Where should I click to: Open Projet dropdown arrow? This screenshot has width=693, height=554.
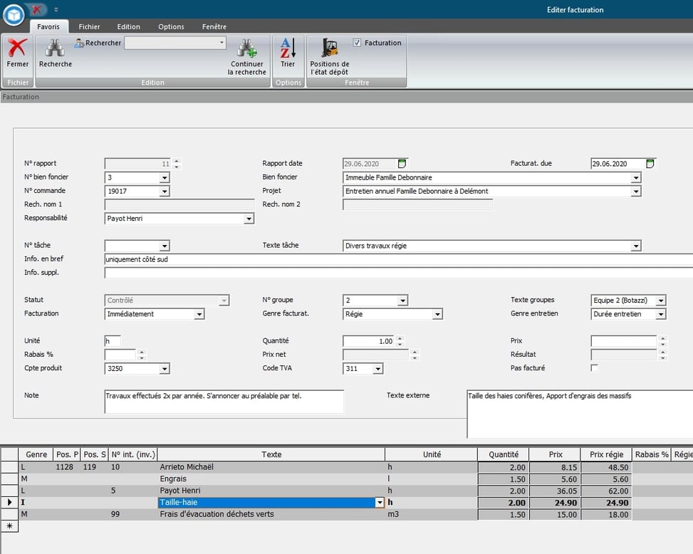tap(635, 192)
